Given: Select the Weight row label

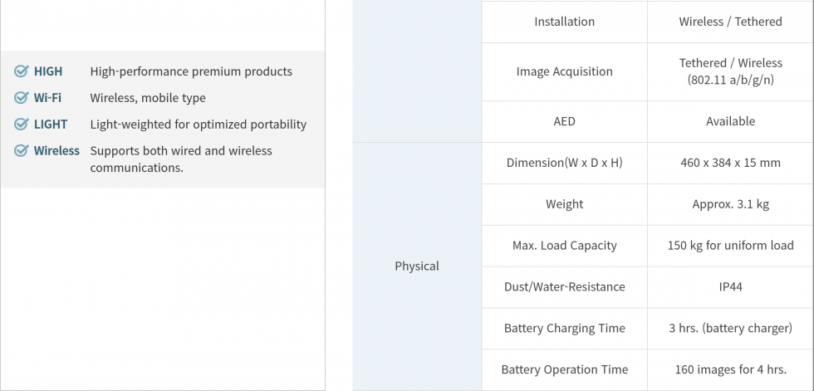Looking at the screenshot, I should click(x=565, y=204).
